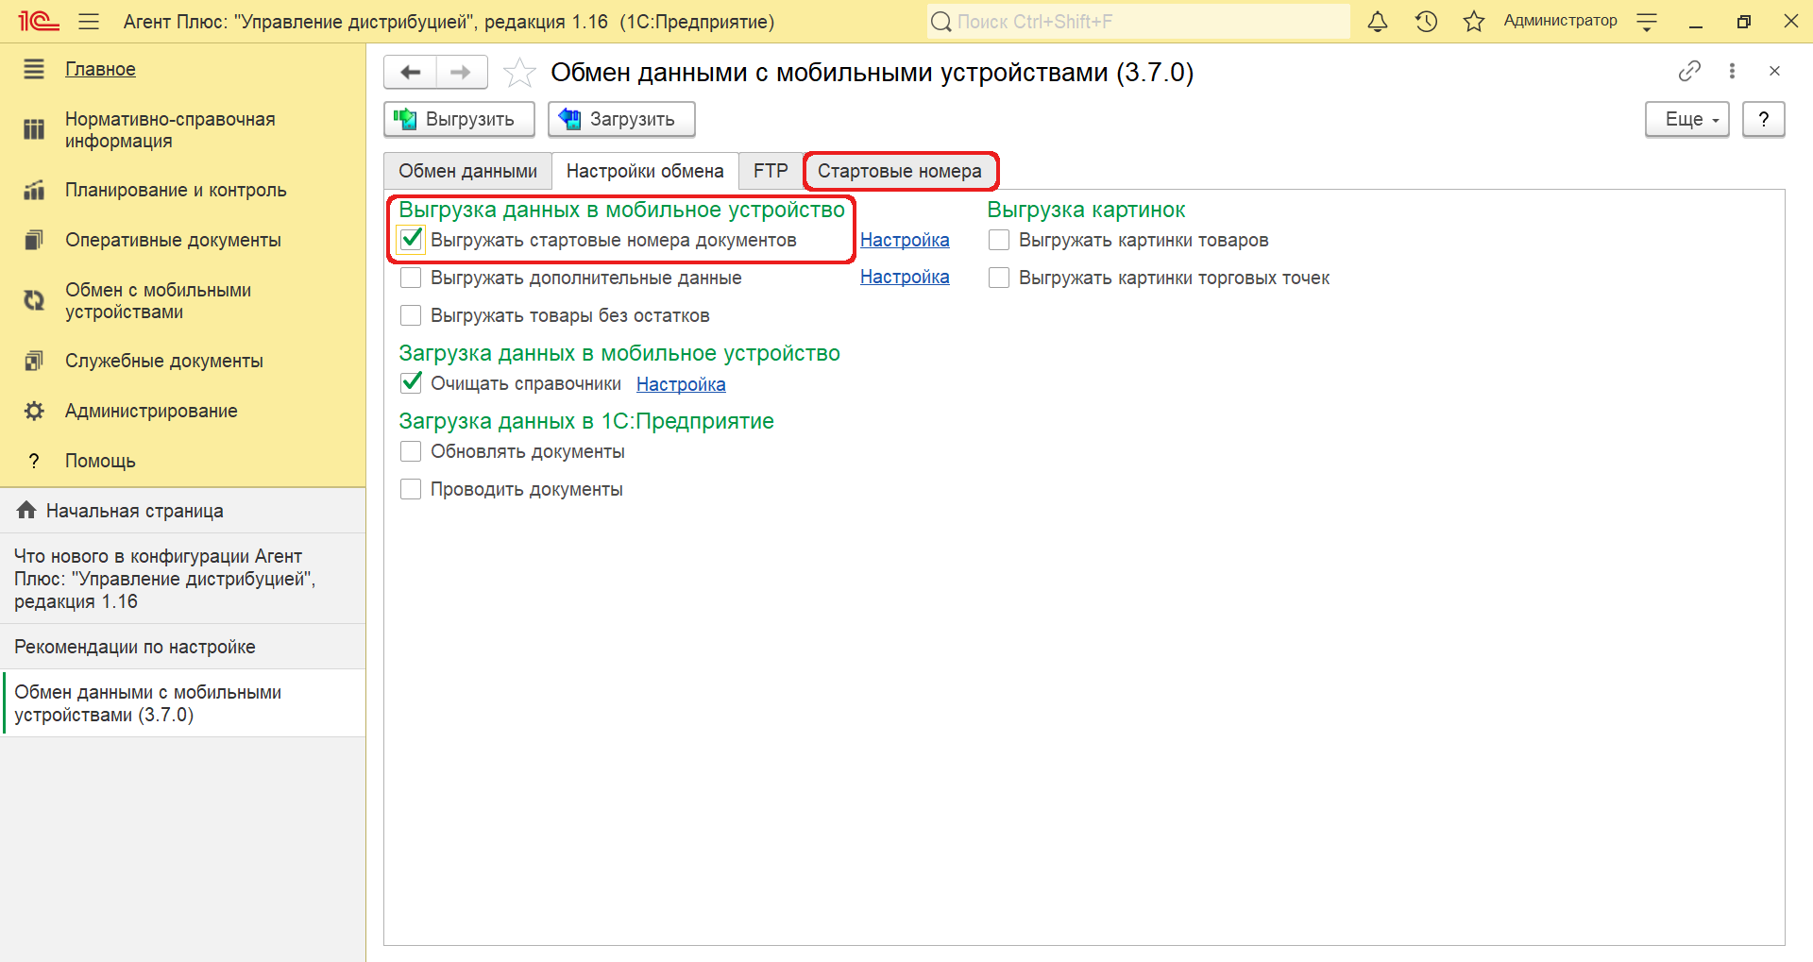Enable Выгружать картинки торговых точек checkbox
This screenshot has width=1813, height=962.
[999, 278]
